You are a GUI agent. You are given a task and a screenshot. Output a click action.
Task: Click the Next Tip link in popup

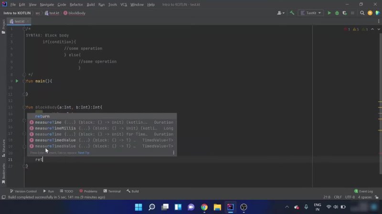84,153
